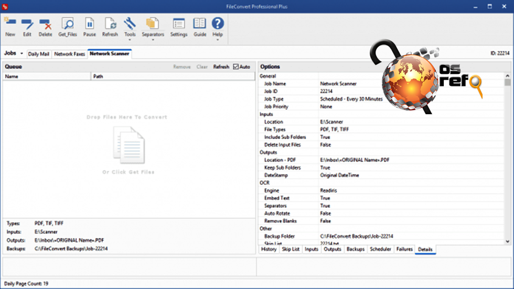514x289 pixels.
Task: Expand the Help dropdown arrow
Action: point(218,40)
